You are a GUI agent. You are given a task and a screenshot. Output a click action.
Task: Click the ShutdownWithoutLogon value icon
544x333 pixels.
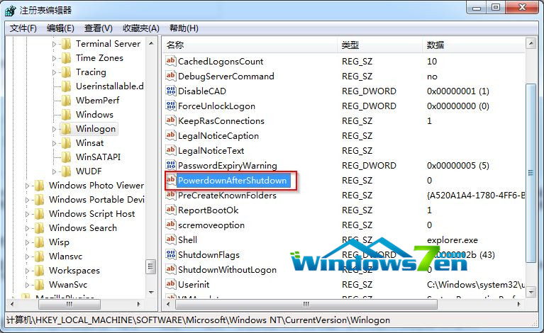171,269
